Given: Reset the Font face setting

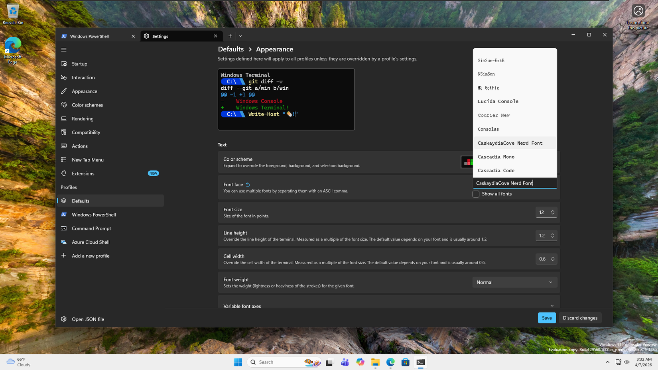Looking at the screenshot, I should pos(248,184).
